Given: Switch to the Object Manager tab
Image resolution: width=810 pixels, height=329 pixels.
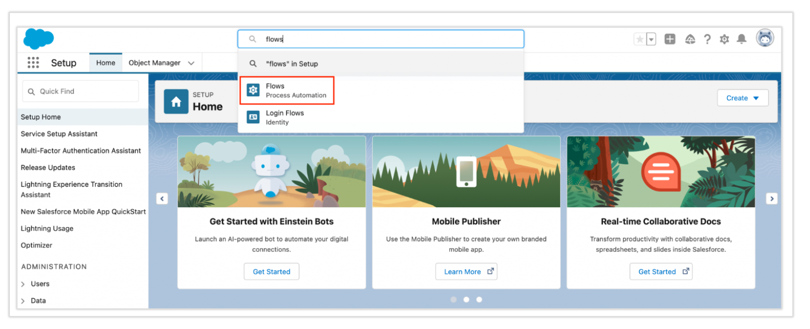Looking at the screenshot, I should click(x=156, y=62).
